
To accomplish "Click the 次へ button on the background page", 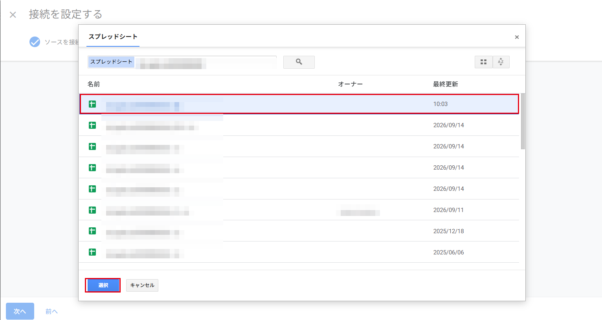I will tap(20, 311).
